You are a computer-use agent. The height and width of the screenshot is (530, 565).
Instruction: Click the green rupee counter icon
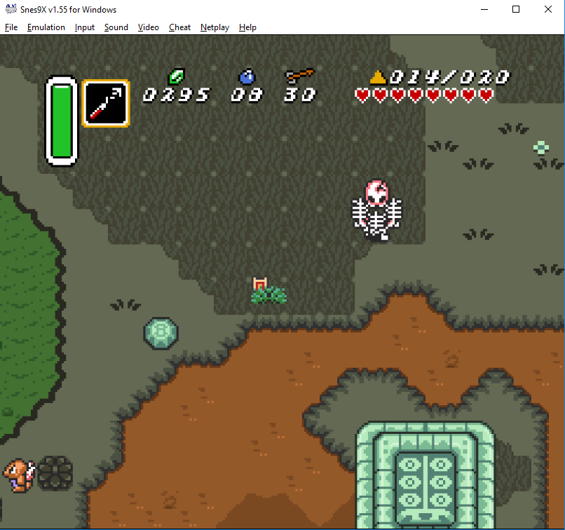click(x=176, y=76)
